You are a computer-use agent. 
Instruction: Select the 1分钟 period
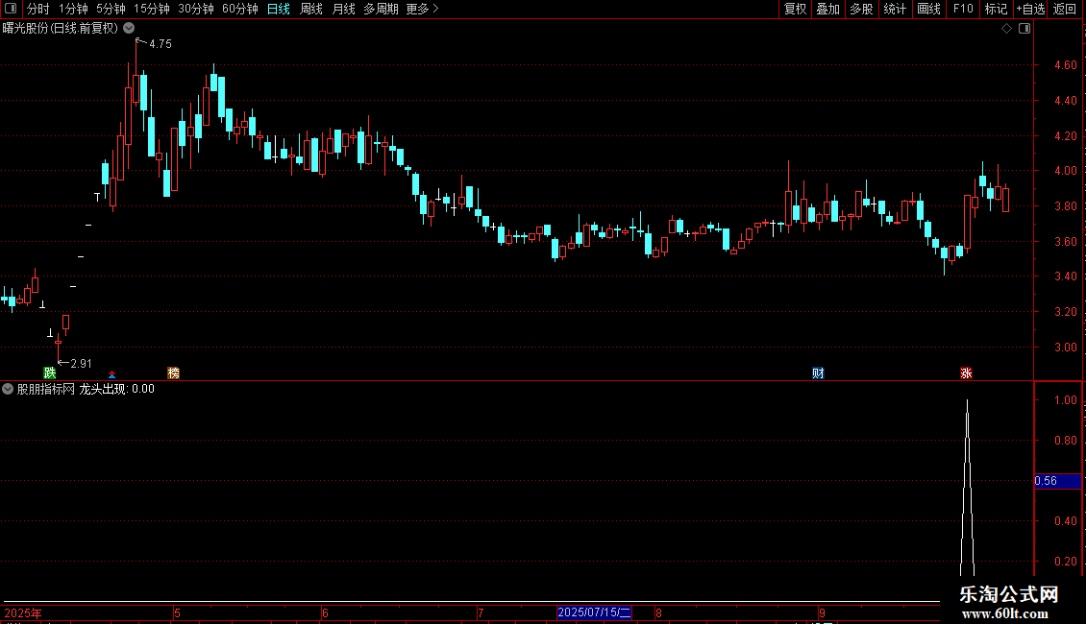(73, 9)
